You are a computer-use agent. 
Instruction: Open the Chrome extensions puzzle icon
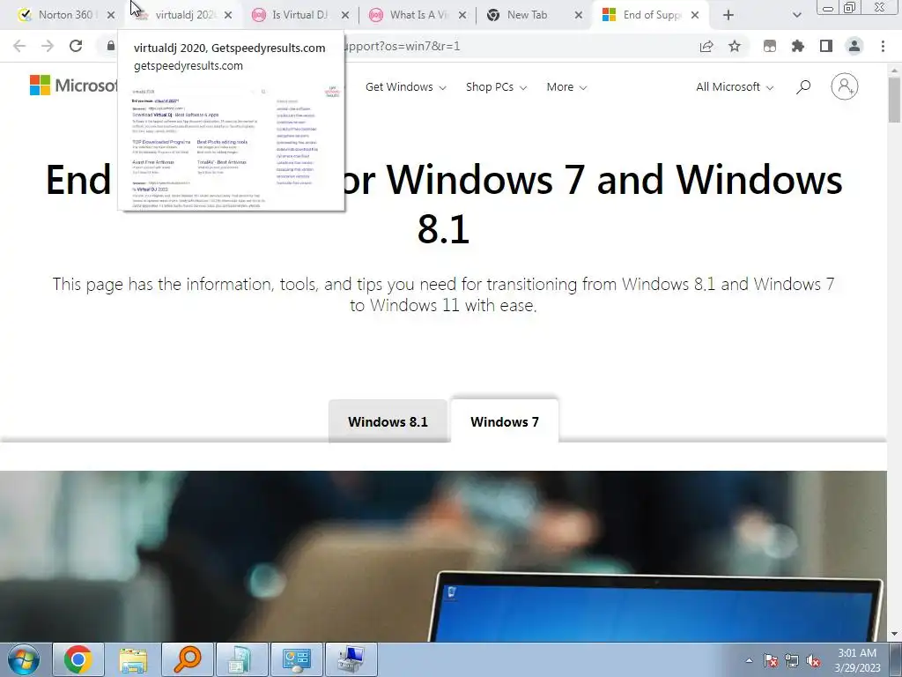pos(798,46)
